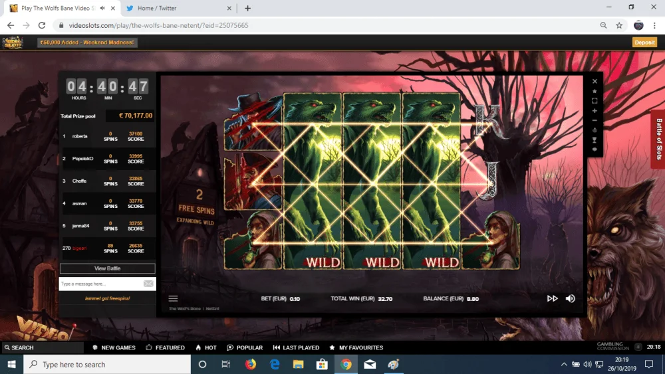Close the game panel with X icon
Viewport: 665px width, 374px height.
[595, 81]
